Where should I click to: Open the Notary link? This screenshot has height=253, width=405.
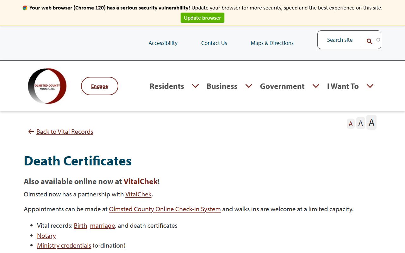[47, 236]
